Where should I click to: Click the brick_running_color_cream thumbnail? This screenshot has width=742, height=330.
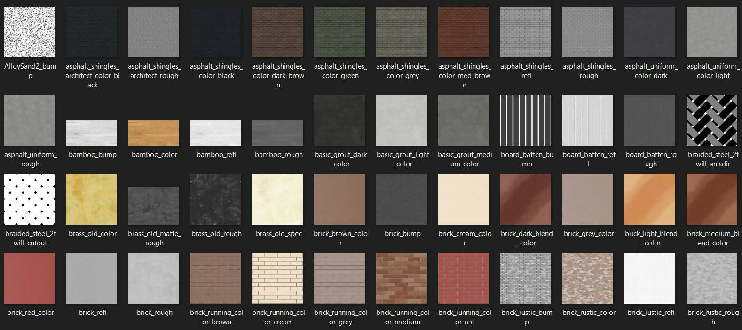pos(277,278)
